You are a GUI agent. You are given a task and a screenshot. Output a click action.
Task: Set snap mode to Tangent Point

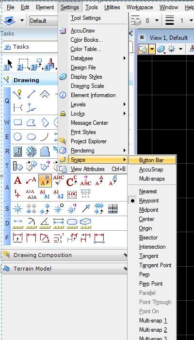[155, 265]
